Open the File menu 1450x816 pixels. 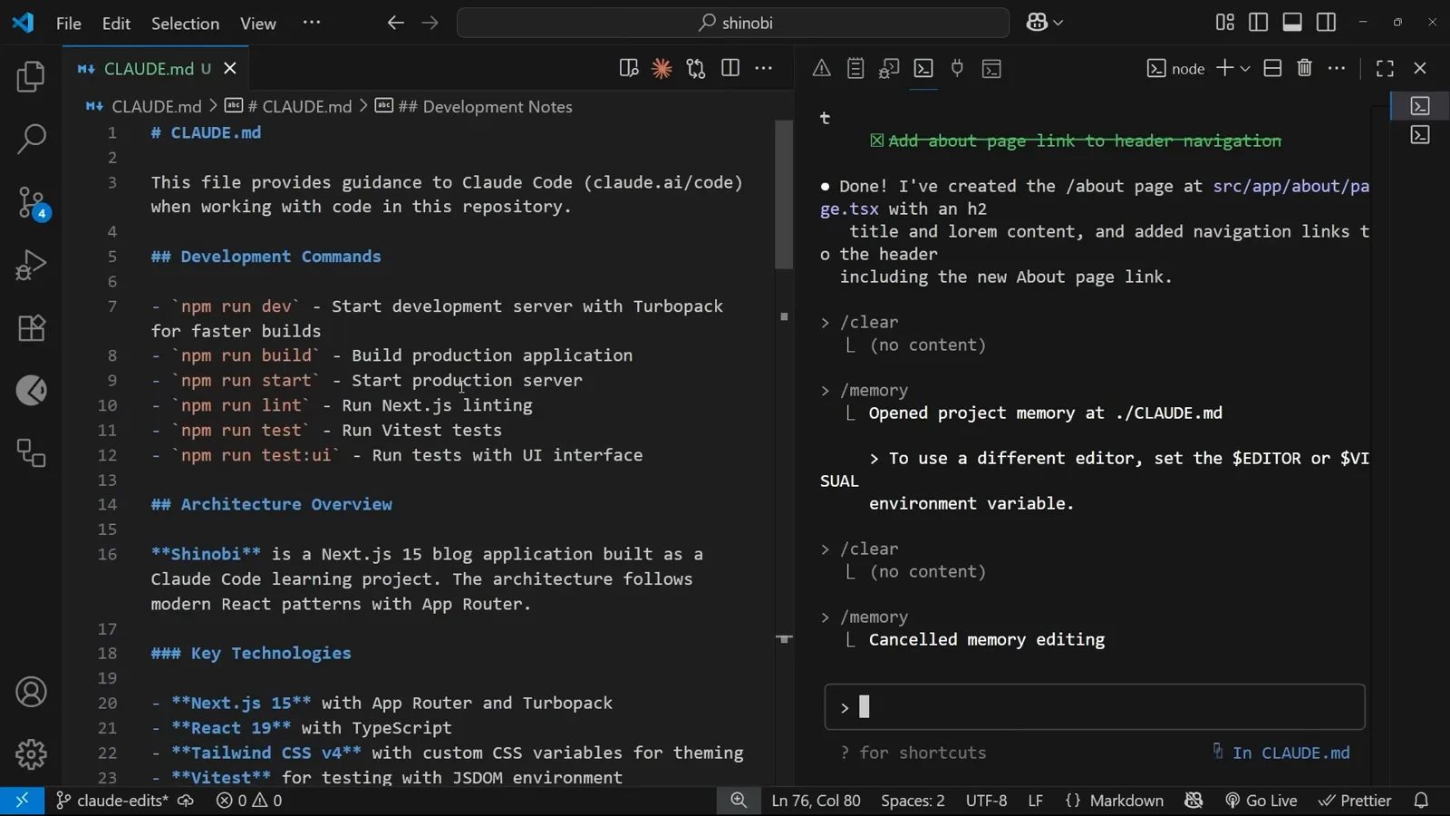[69, 24]
